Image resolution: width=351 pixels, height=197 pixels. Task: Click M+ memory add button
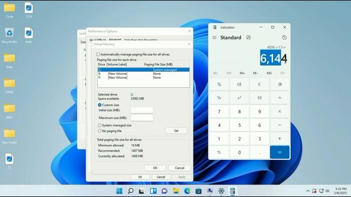242,73
